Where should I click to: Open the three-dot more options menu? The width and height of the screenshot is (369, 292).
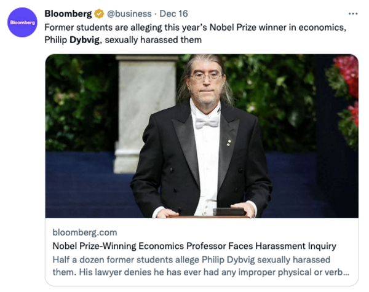[x=353, y=14]
